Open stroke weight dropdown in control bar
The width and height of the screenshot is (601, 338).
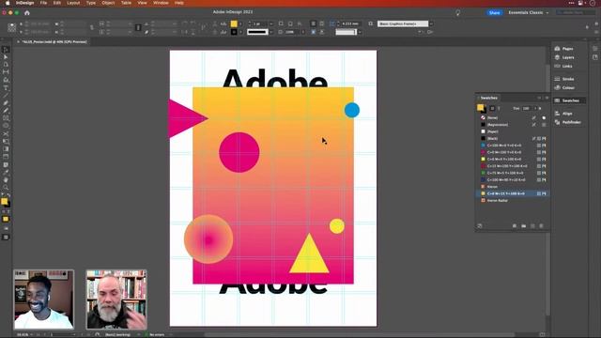tap(271, 23)
